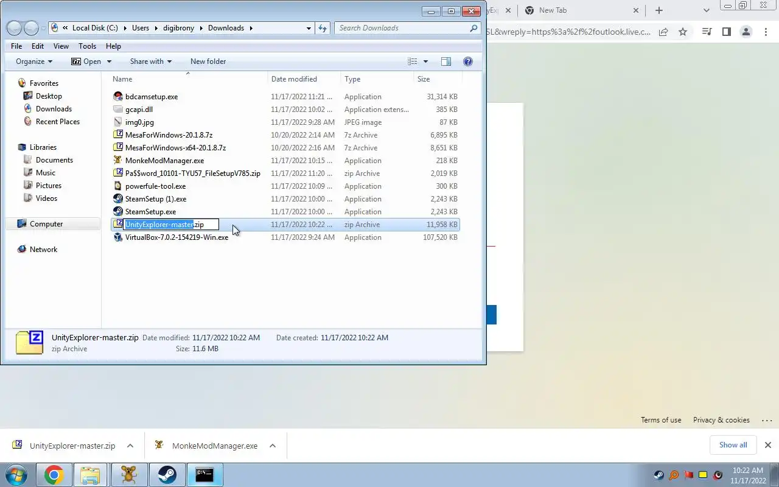Expand the Open button dropdown arrow
The image size is (779, 487).
coord(110,61)
